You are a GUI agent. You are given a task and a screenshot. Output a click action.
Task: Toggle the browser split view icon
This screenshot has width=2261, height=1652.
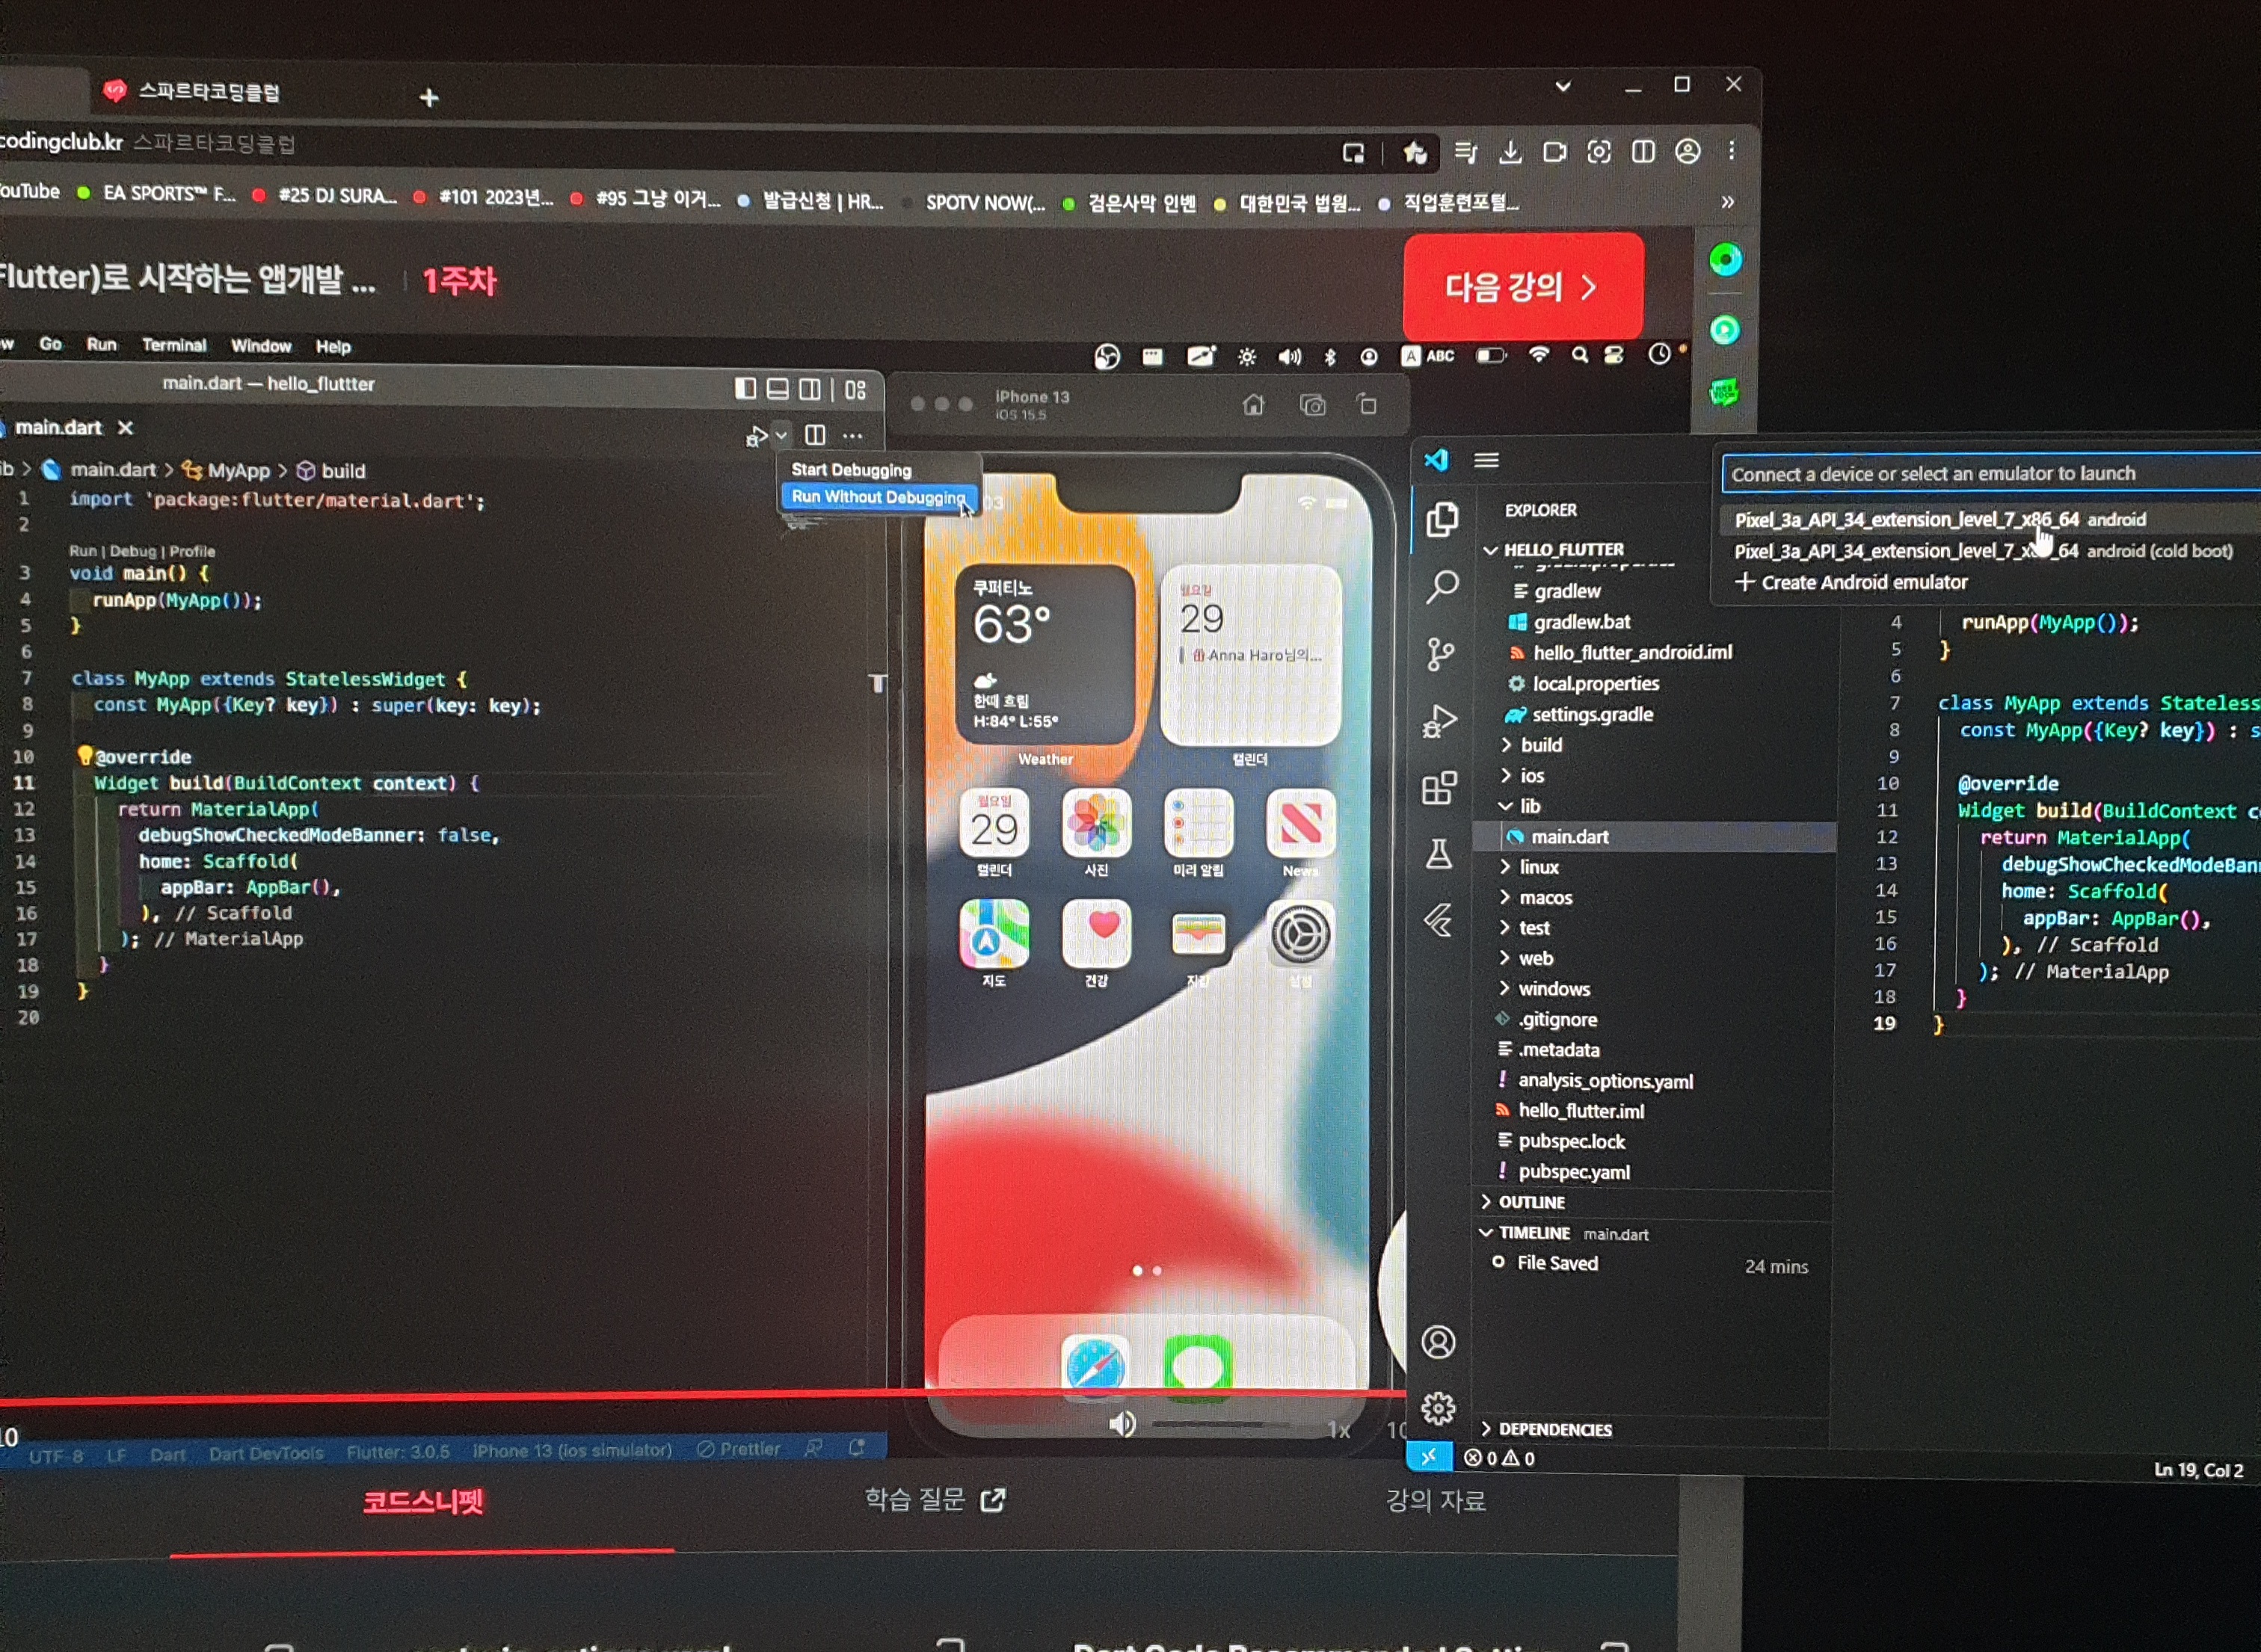point(1643,151)
